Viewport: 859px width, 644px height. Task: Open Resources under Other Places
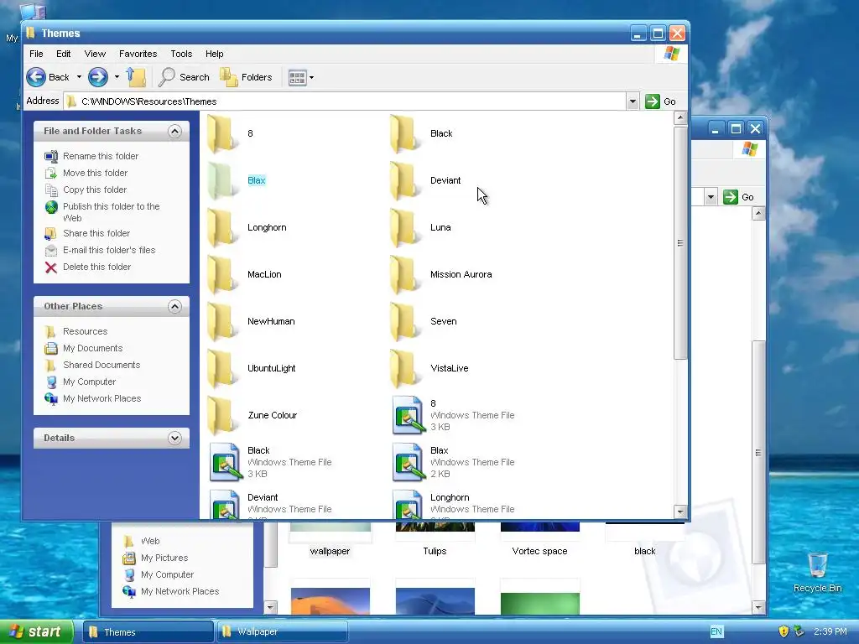click(x=85, y=331)
